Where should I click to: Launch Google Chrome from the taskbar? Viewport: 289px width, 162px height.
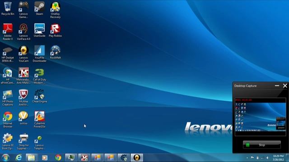[x=58, y=157]
